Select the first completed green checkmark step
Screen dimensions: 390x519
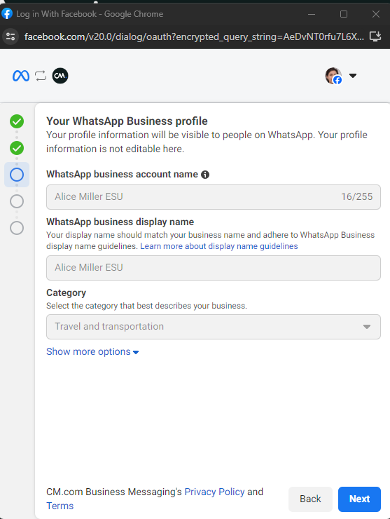(x=17, y=121)
